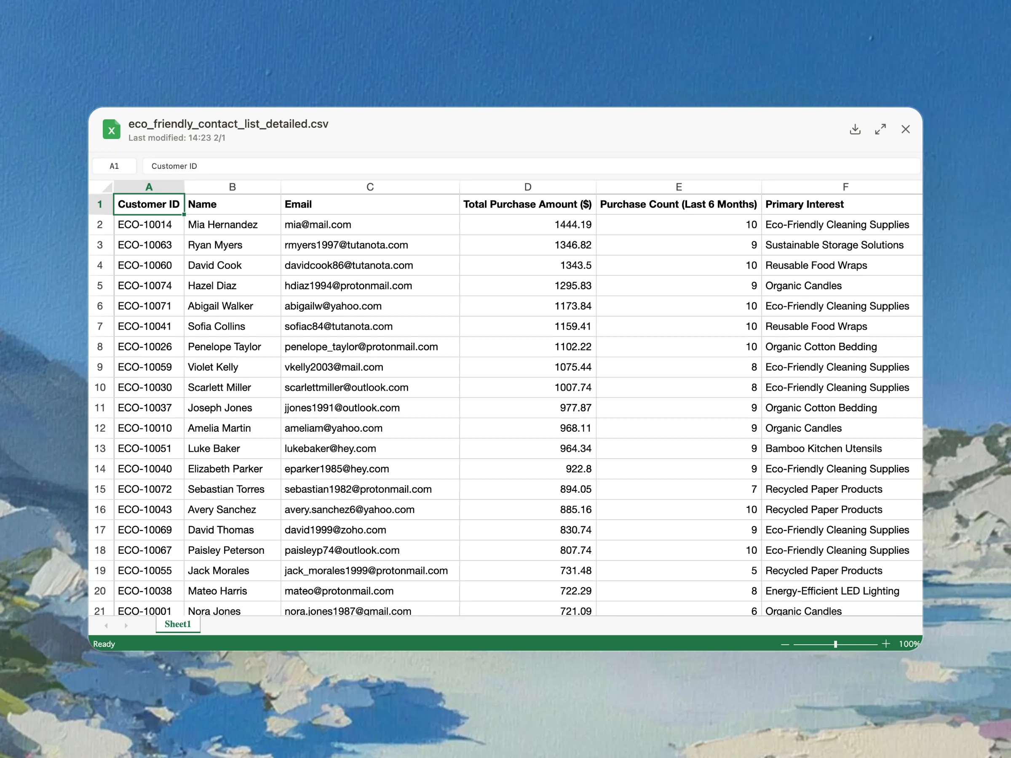Click the A1 cell name box
1011x758 pixels.
point(114,166)
